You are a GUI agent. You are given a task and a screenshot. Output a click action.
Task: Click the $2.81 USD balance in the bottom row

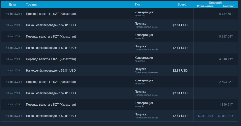click(x=225, y=116)
